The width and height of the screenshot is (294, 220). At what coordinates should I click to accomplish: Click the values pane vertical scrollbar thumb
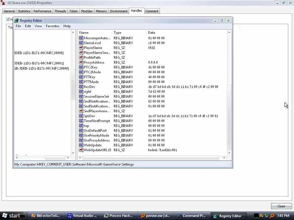click(229, 117)
